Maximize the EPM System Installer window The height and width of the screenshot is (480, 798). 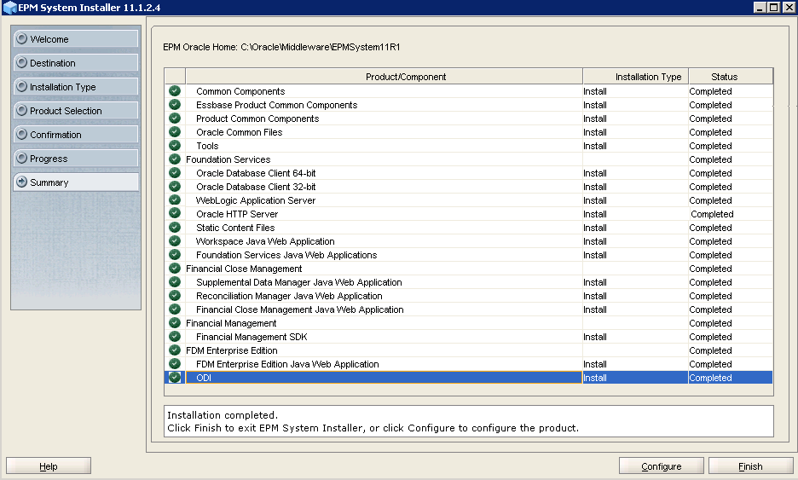click(773, 7)
